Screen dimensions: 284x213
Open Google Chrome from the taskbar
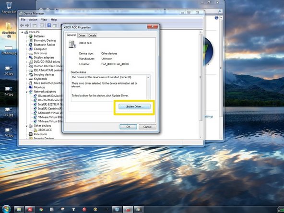coord(41,210)
